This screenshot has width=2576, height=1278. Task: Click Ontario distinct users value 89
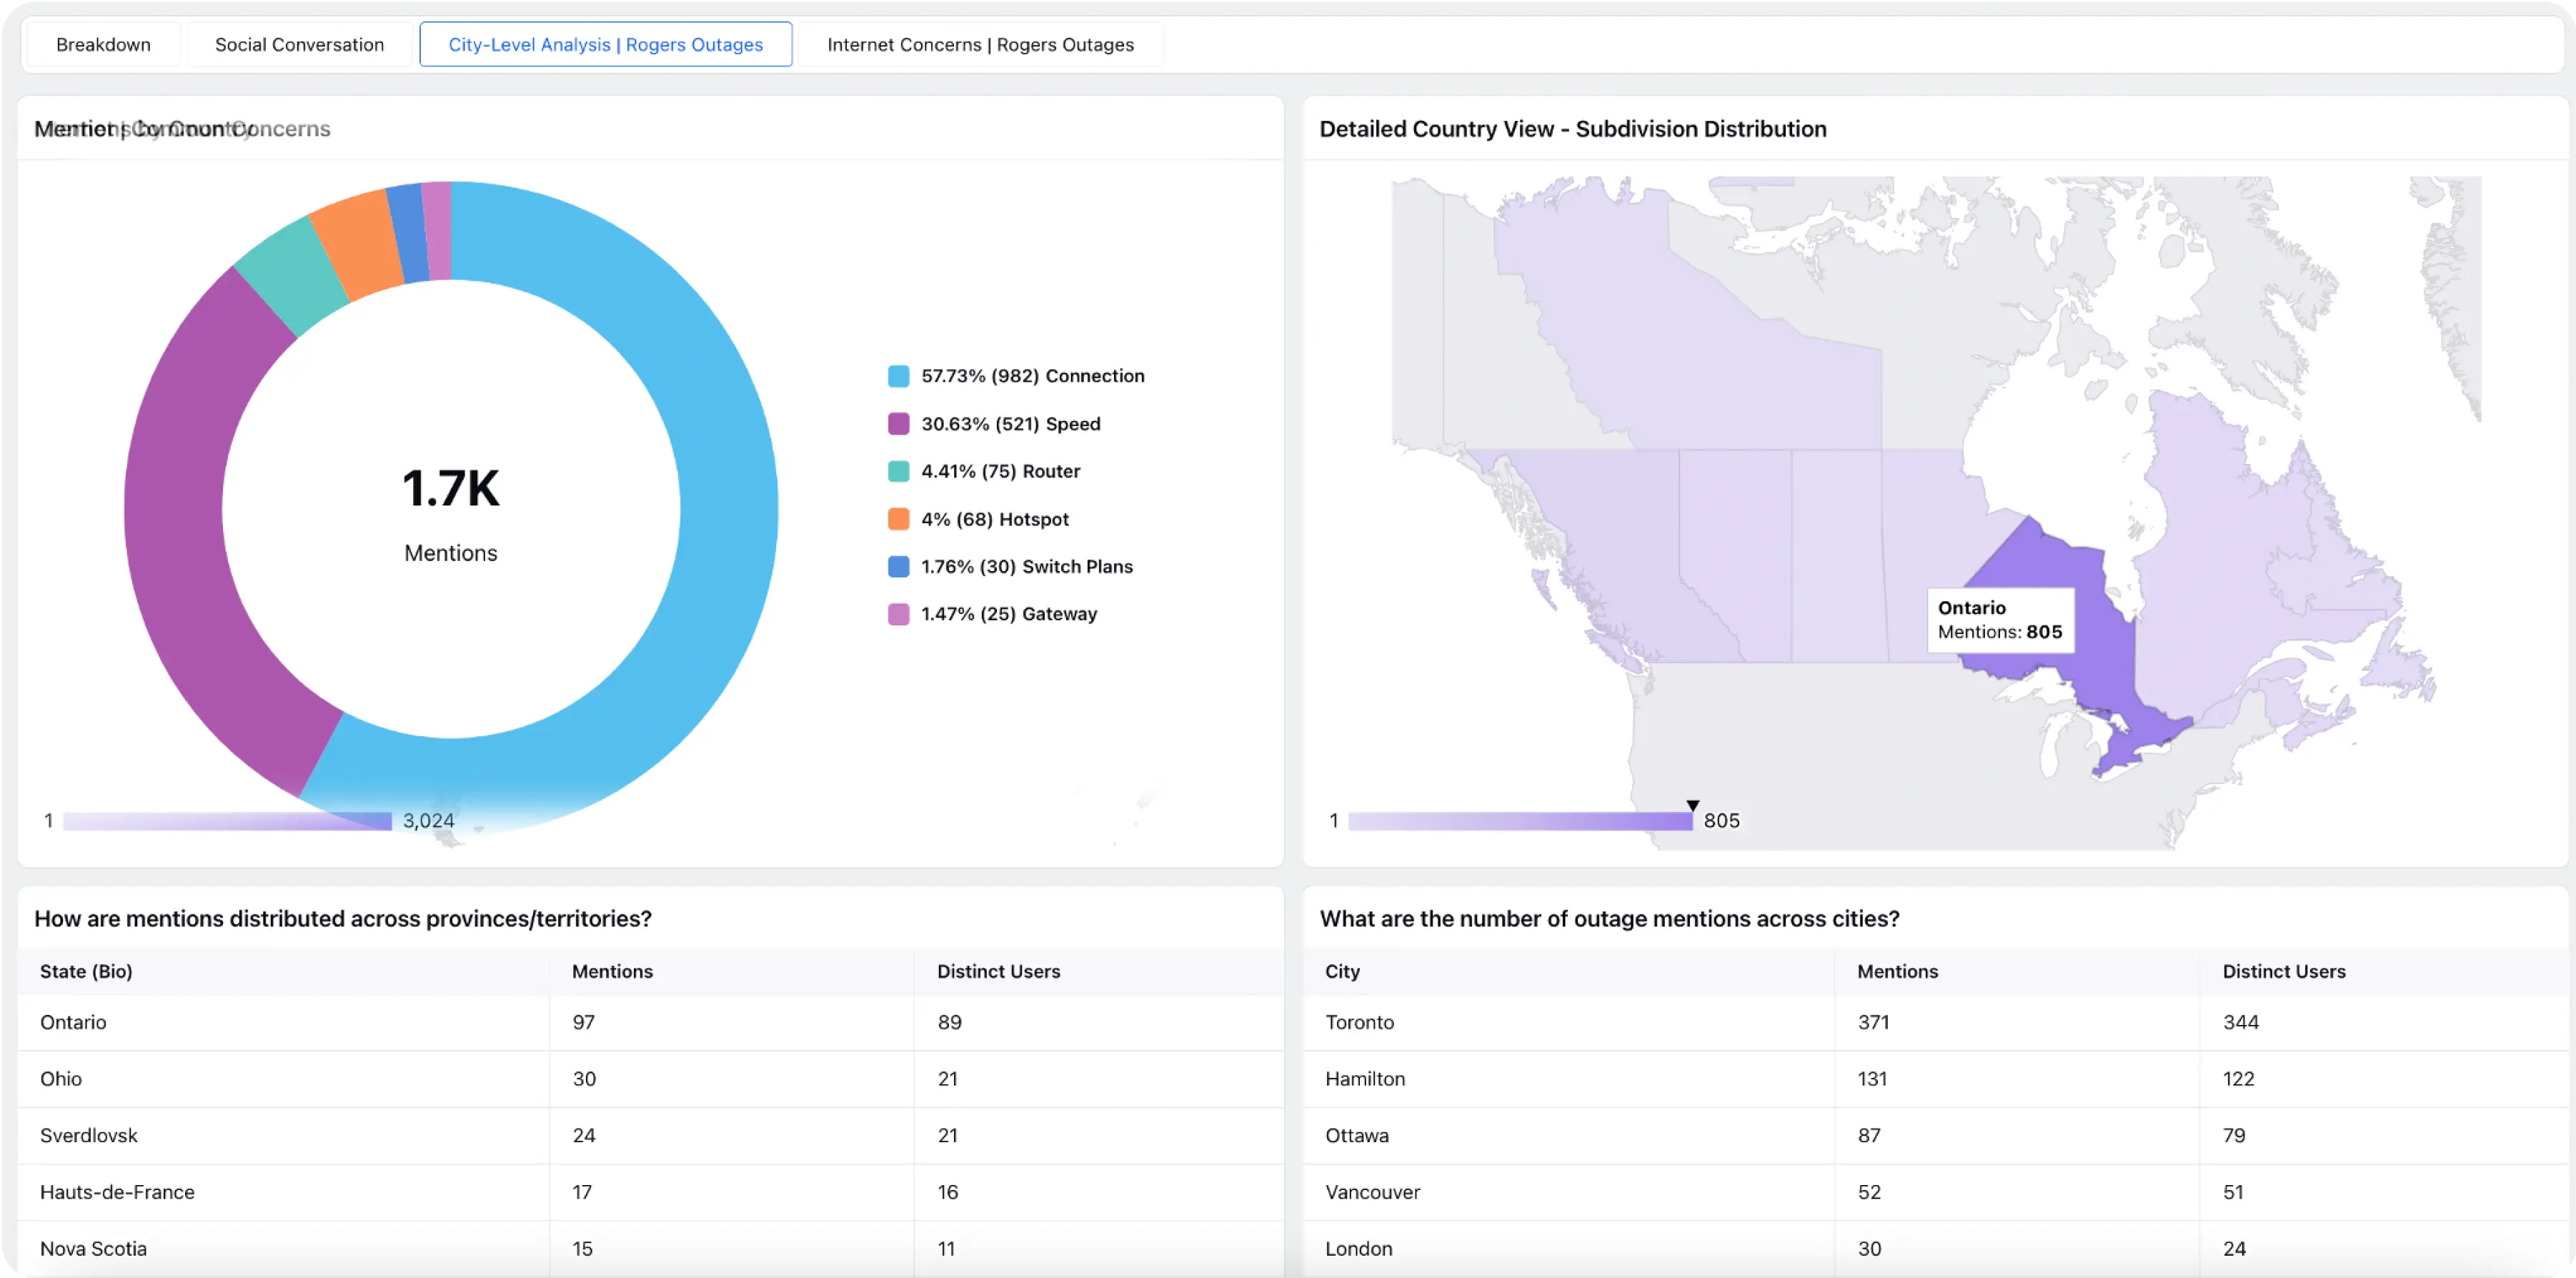coord(949,1022)
